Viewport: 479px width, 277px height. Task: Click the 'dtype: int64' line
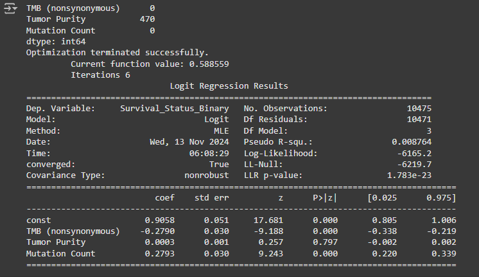[x=55, y=42]
